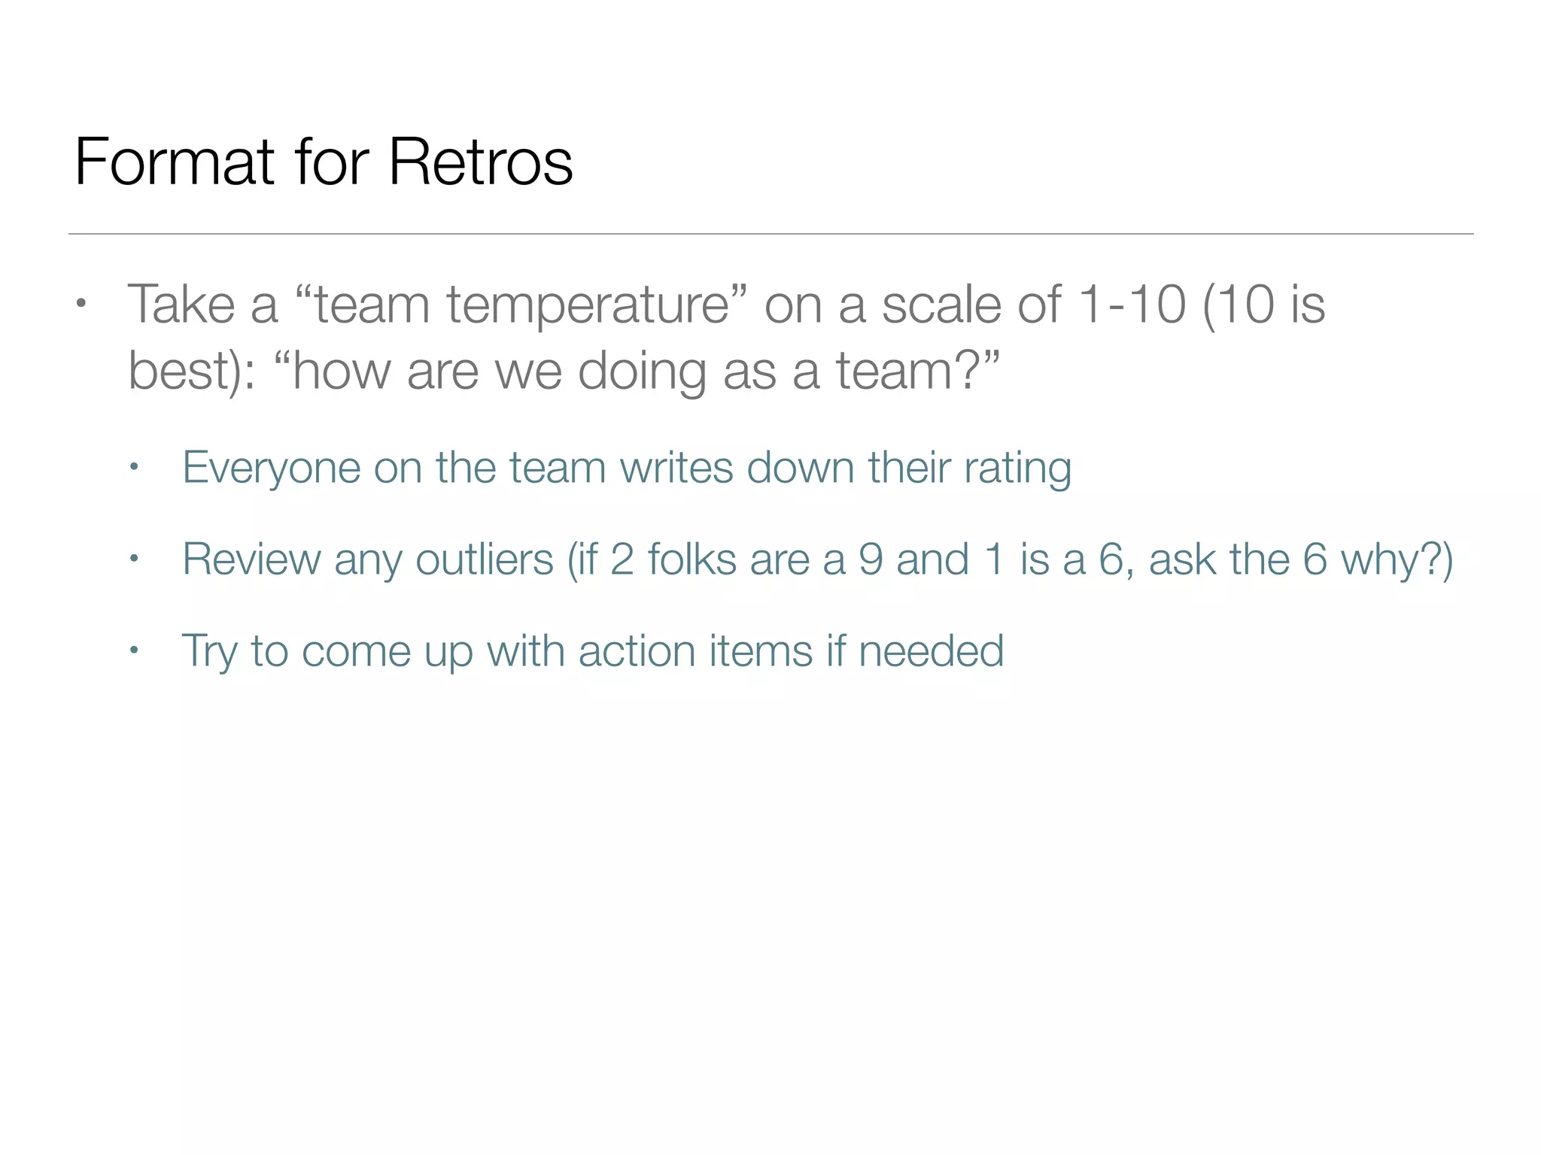
Task: Click the word "Try" in the last sub-bullet
Action: [x=209, y=650]
